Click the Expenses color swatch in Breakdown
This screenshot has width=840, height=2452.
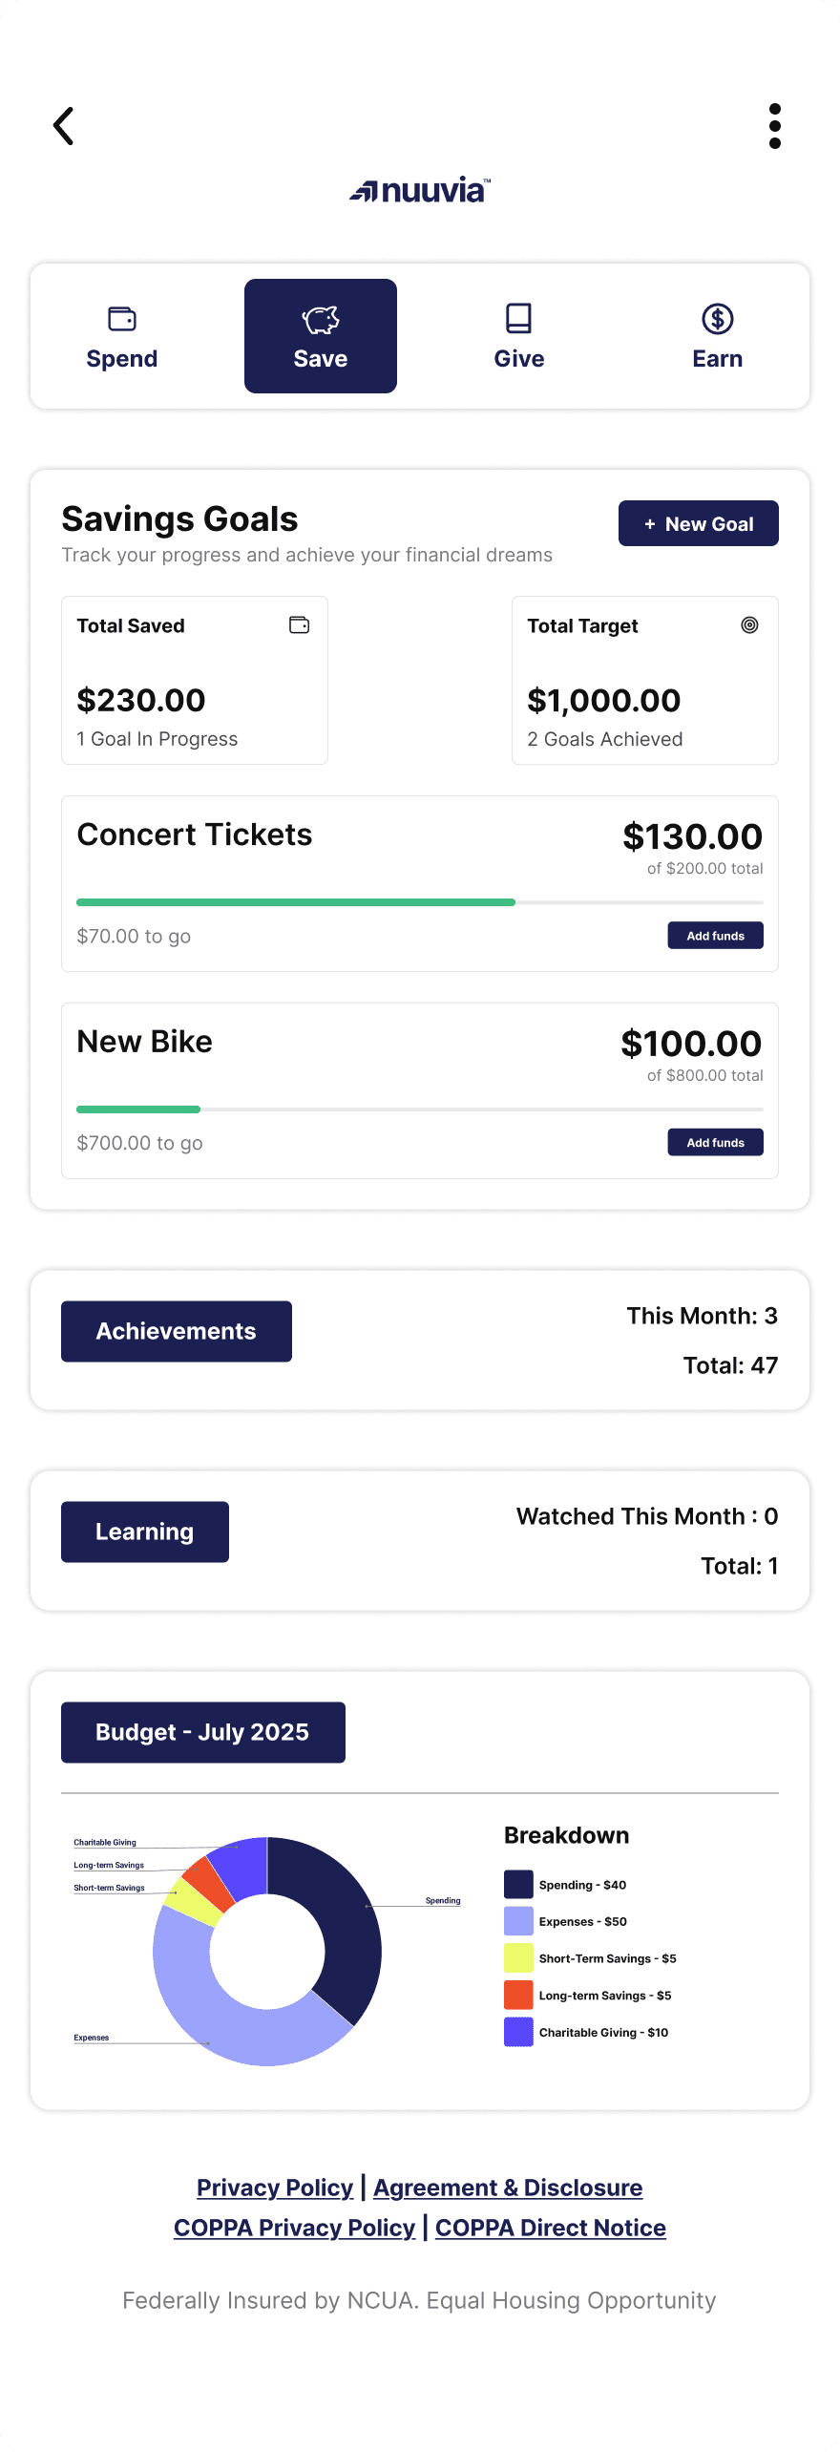point(518,1921)
